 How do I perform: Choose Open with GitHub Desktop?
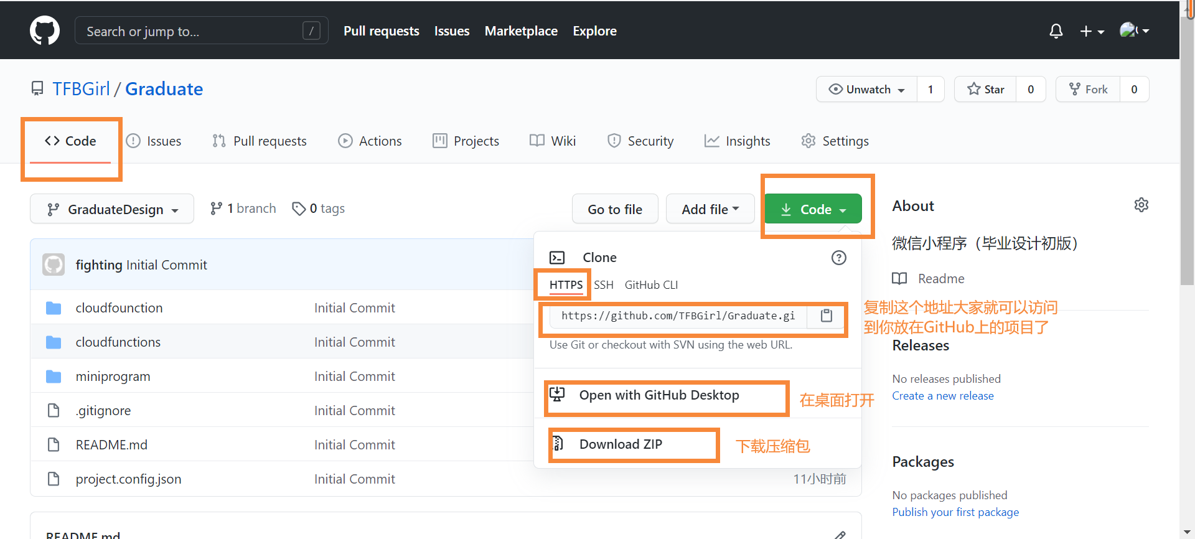pyautogui.click(x=658, y=395)
